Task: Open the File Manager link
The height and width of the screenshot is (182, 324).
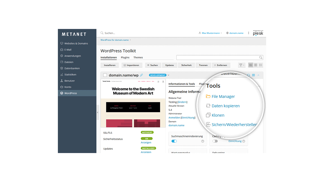Action: [x=223, y=97]
